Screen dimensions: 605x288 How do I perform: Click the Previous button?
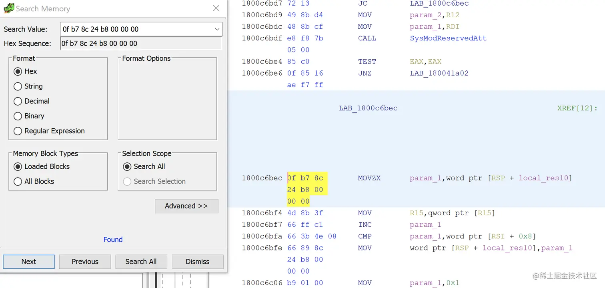[85, 262]
